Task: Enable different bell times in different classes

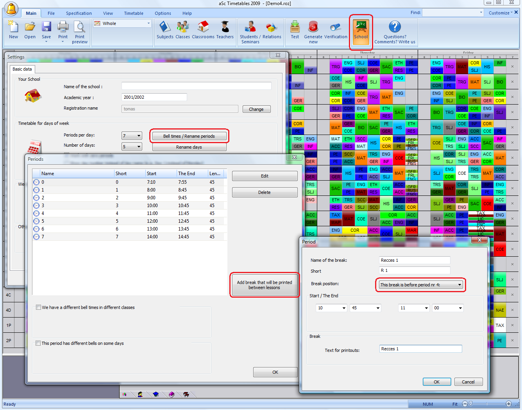Action: [39, 307]
